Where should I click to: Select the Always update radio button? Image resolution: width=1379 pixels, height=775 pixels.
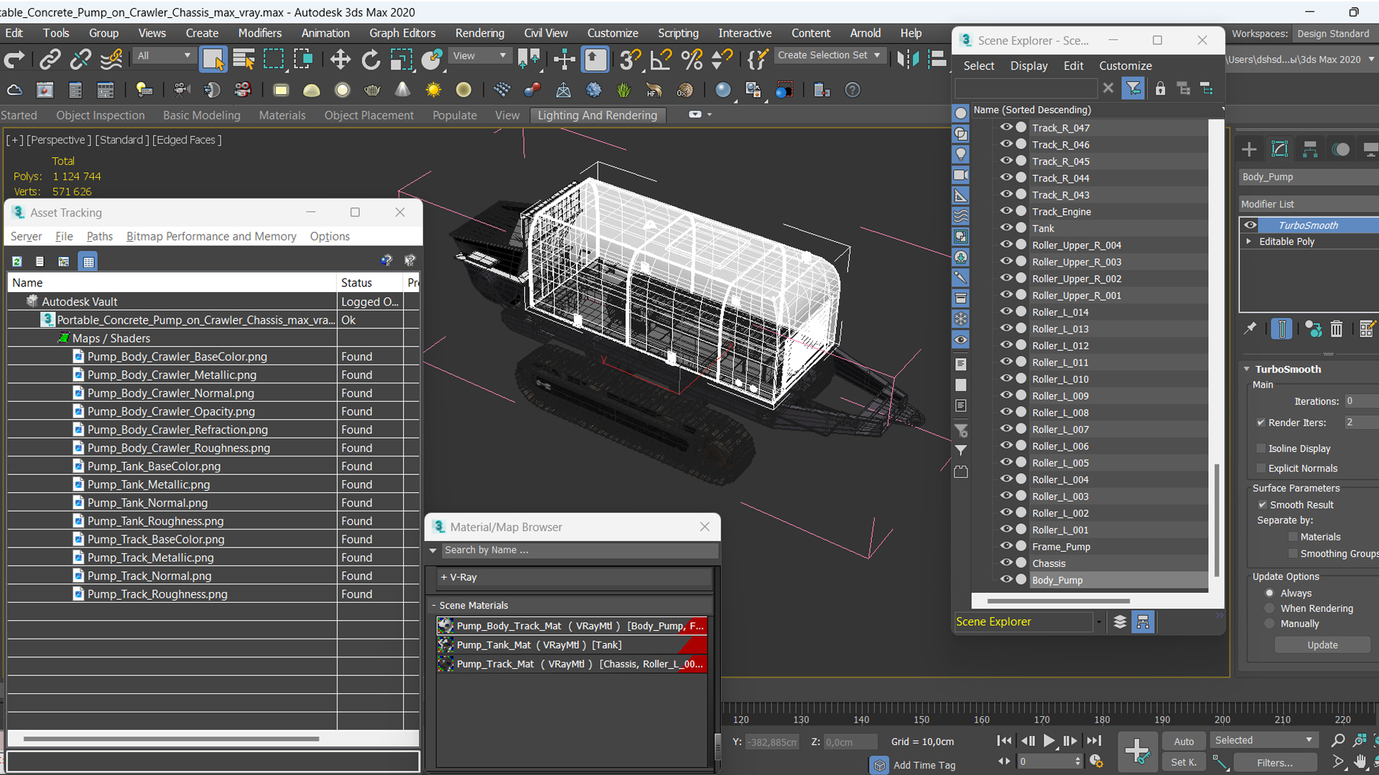click(1270, 593)
